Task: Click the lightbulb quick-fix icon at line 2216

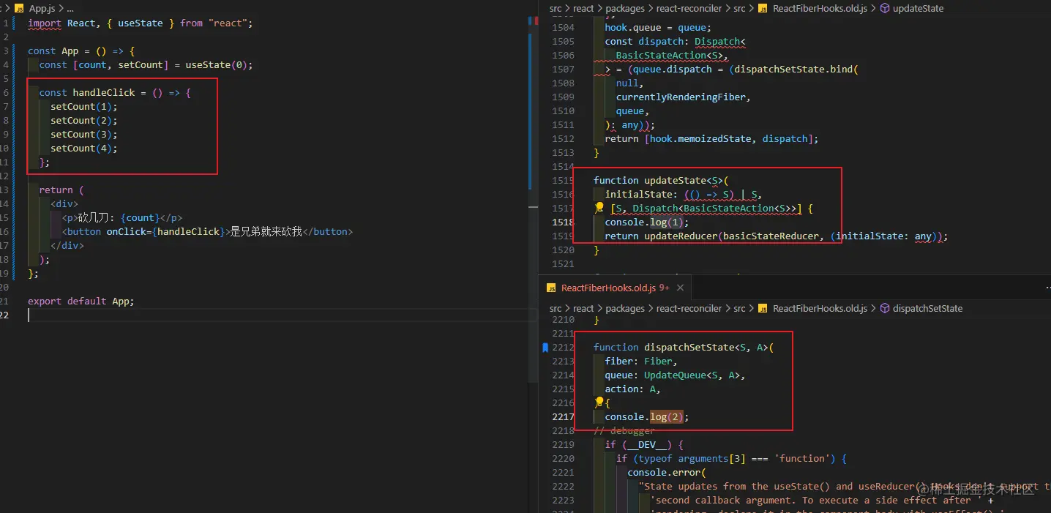Action: 599,402
